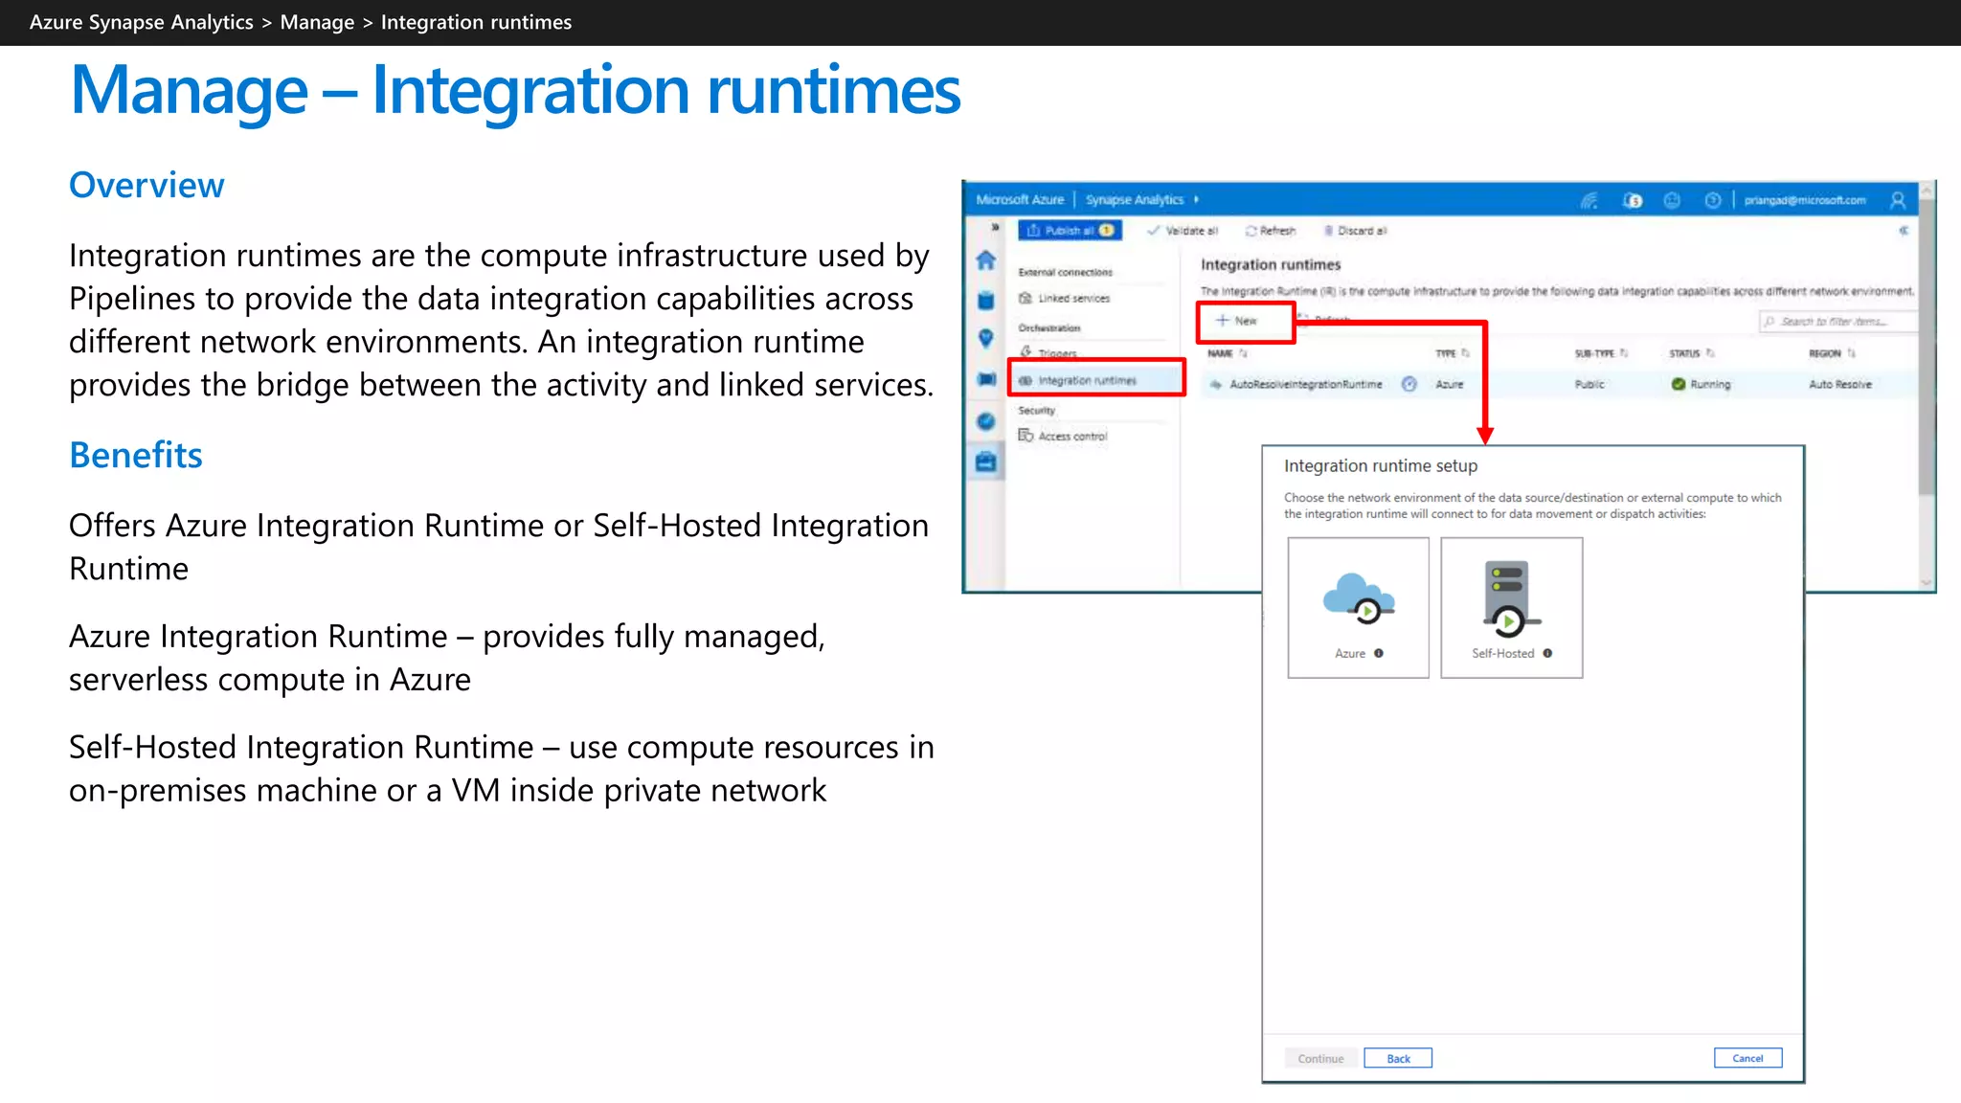Sort by the REGION column header

click(1832, 353)
